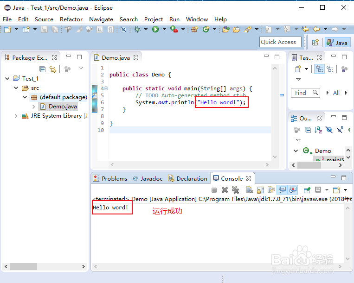Toggle Show Console on standard output change
The height and width of the screenshot is (283, 354).
coord(282,190)
